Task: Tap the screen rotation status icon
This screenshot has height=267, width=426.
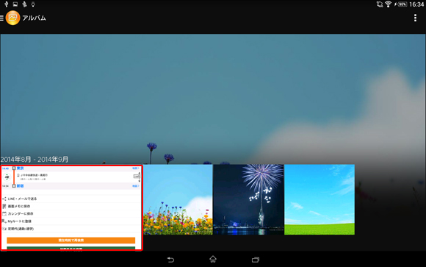Action: 380,4
